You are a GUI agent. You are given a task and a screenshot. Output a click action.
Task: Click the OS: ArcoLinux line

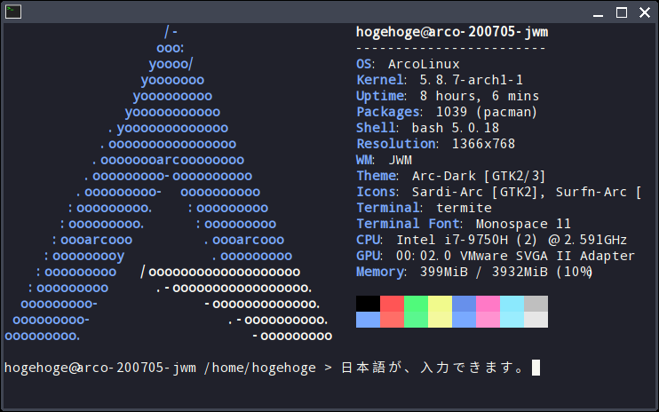(x=408, y=64)
